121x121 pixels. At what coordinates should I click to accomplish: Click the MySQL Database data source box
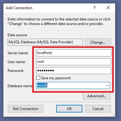45,42
